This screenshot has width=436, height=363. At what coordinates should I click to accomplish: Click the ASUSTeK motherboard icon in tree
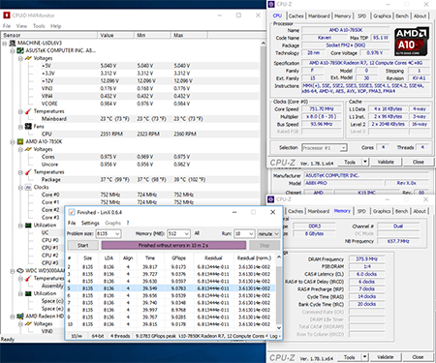coord(20,50)
